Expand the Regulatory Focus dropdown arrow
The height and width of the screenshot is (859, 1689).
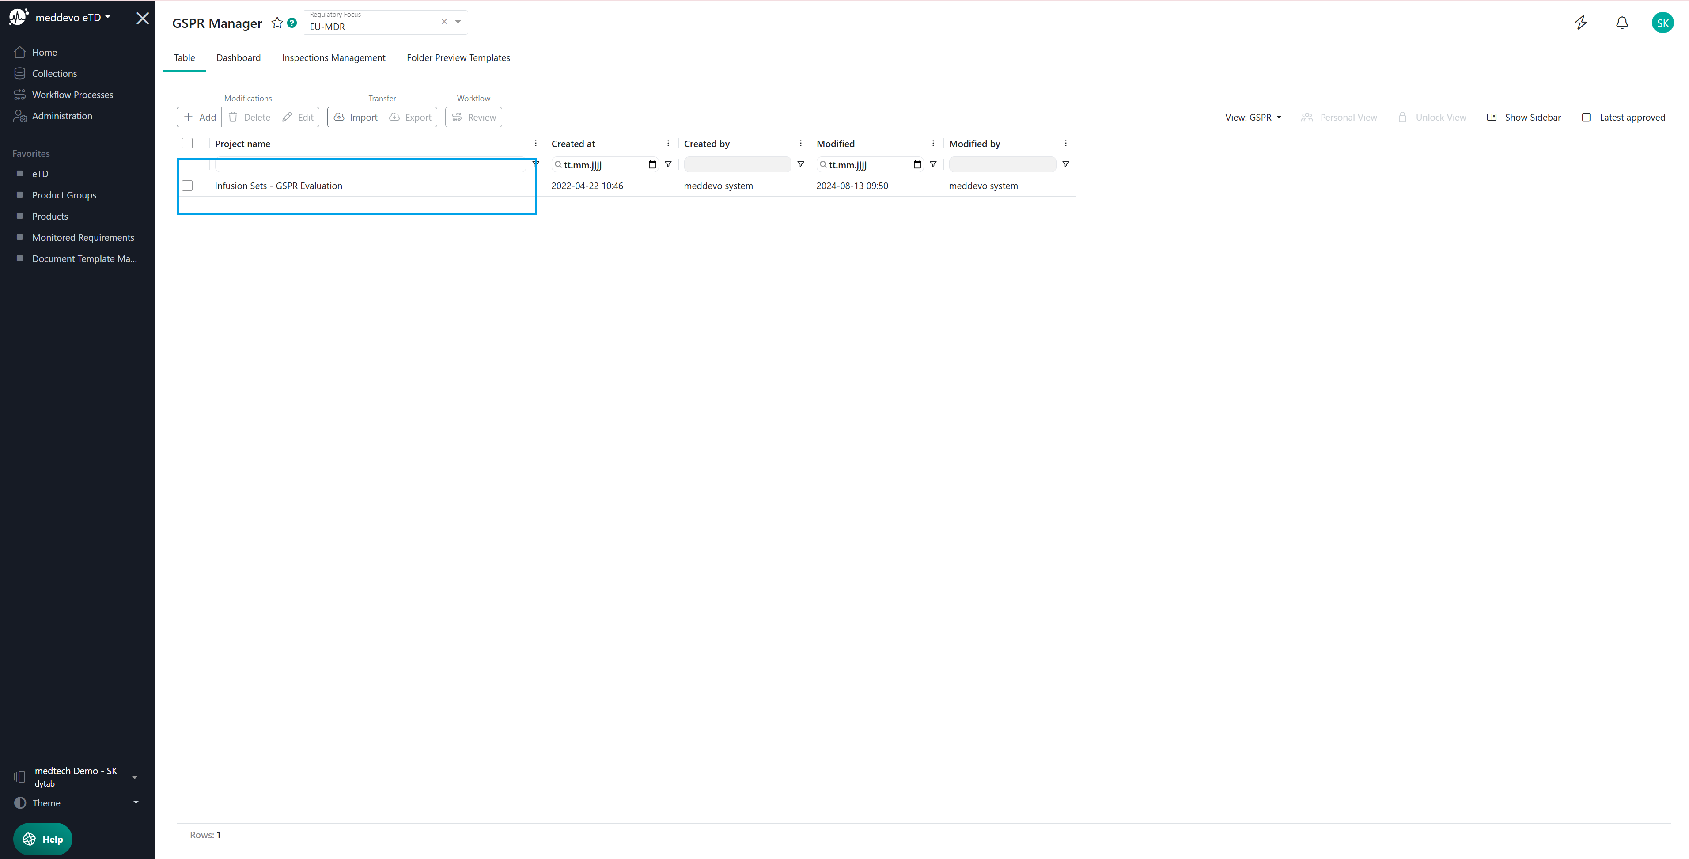pos(458,22)
